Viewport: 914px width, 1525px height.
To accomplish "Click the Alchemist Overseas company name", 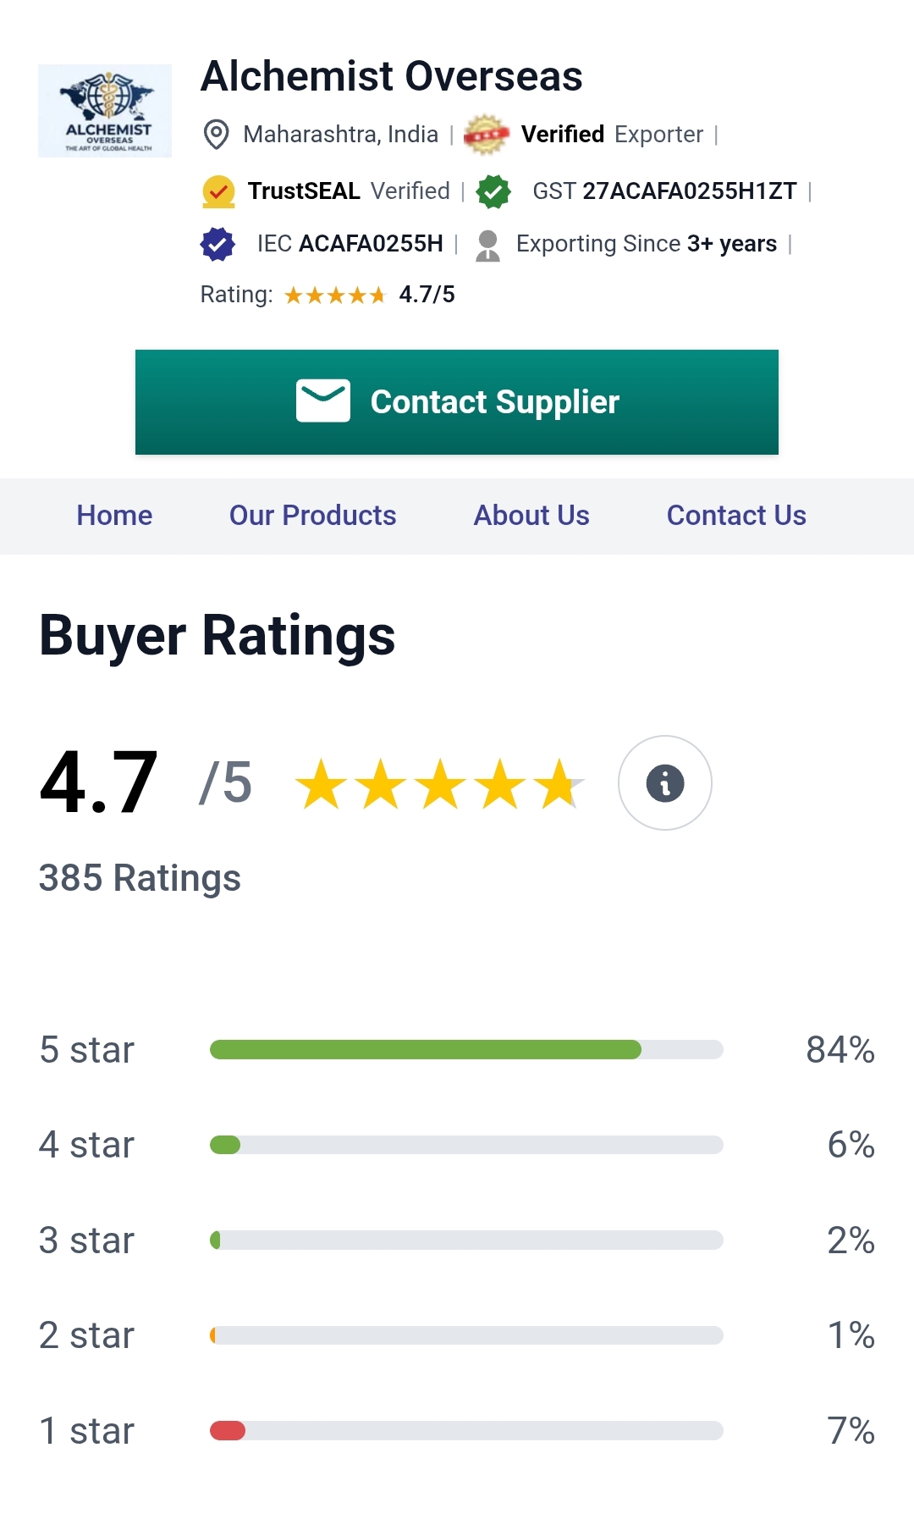I will pyautogui.click(x=391, y=76).
